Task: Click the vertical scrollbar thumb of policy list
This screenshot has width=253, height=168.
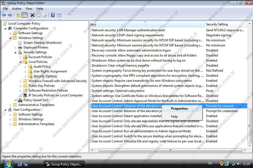Action: coord(249,126)
